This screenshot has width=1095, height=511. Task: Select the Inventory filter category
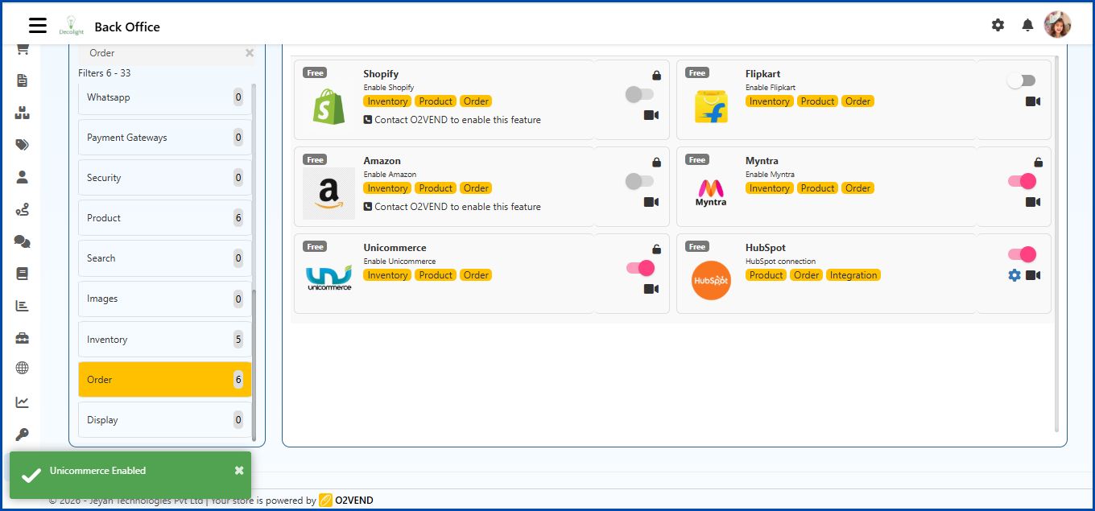tap(164, 339)
